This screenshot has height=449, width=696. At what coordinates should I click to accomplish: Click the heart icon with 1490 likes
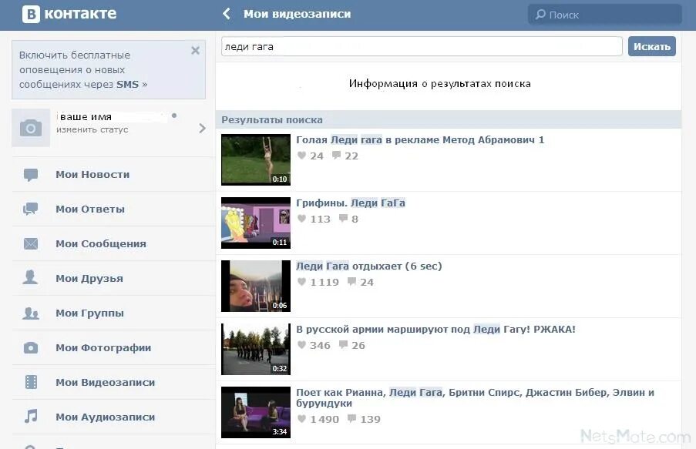click(302, 418)
